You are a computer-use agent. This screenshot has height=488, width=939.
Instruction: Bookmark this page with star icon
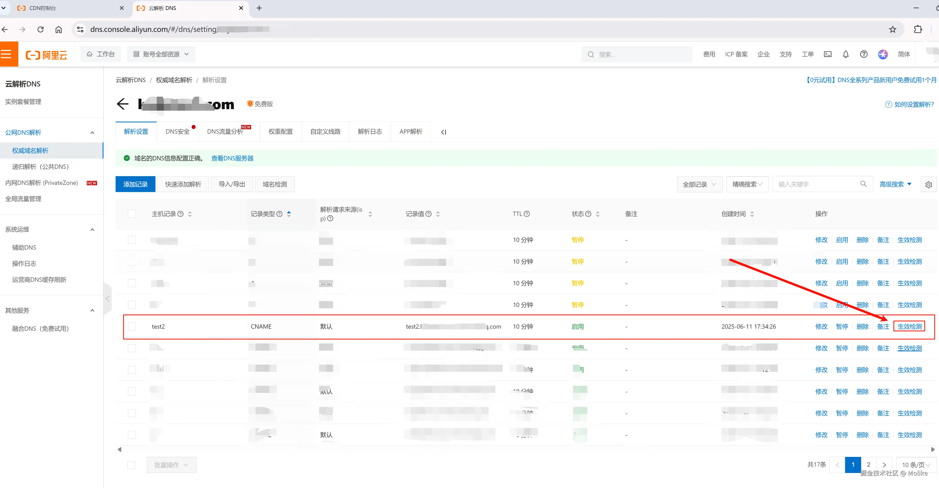pos(892,30)
